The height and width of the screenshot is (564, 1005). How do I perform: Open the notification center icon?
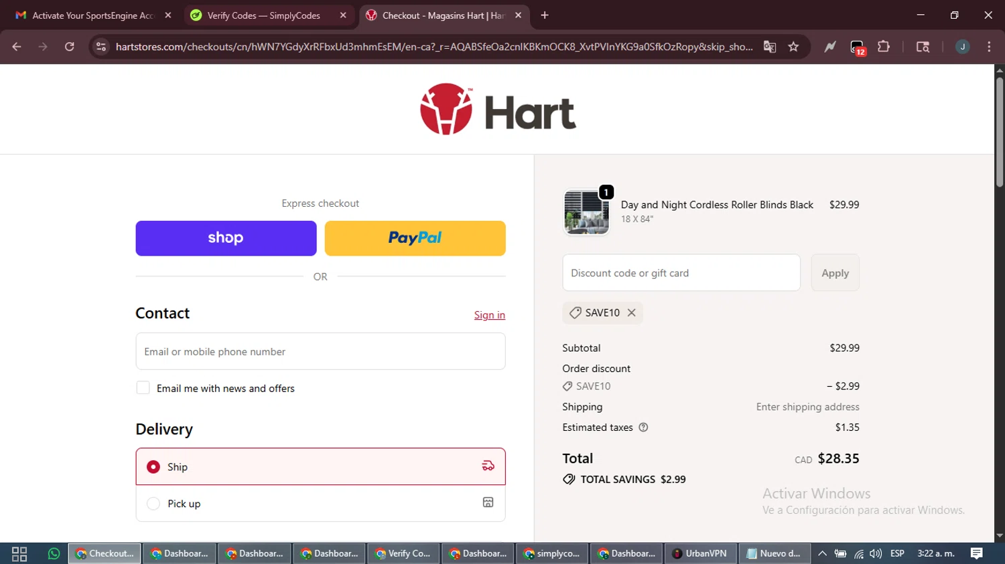coord(977,553)
